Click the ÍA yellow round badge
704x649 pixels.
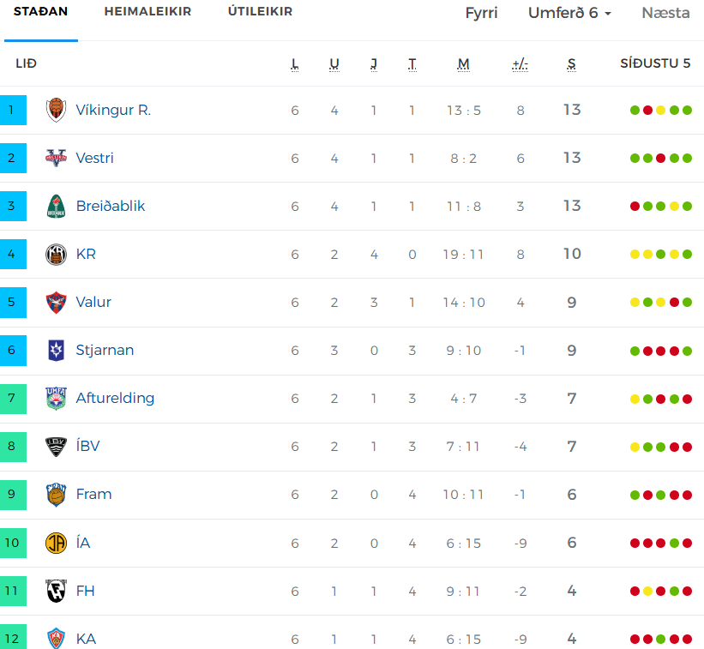[x=56, y=543]
